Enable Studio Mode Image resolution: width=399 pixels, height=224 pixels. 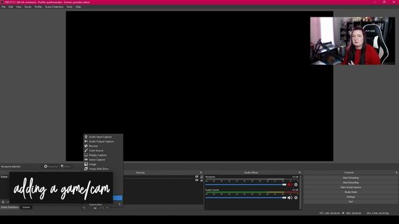coord(350,192)
